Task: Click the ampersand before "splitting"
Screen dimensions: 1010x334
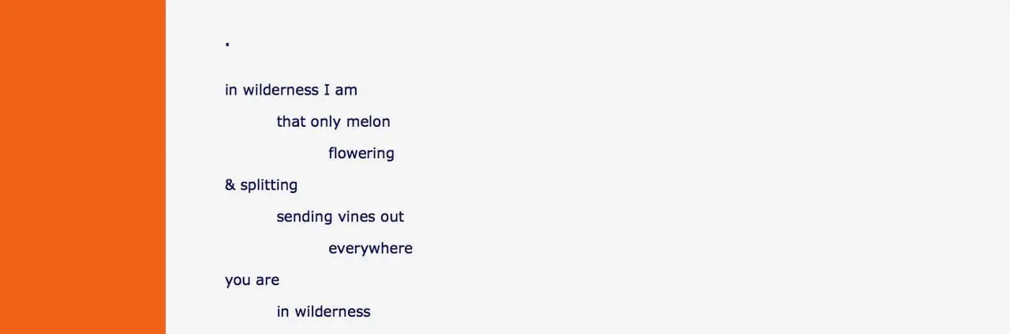Action: (x=230, y=185)
